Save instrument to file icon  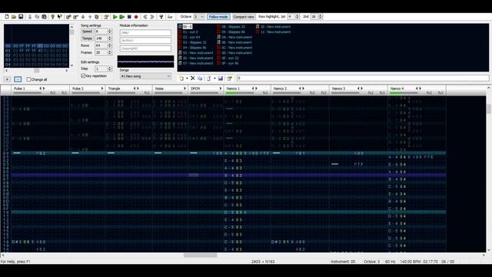[221, 78]
